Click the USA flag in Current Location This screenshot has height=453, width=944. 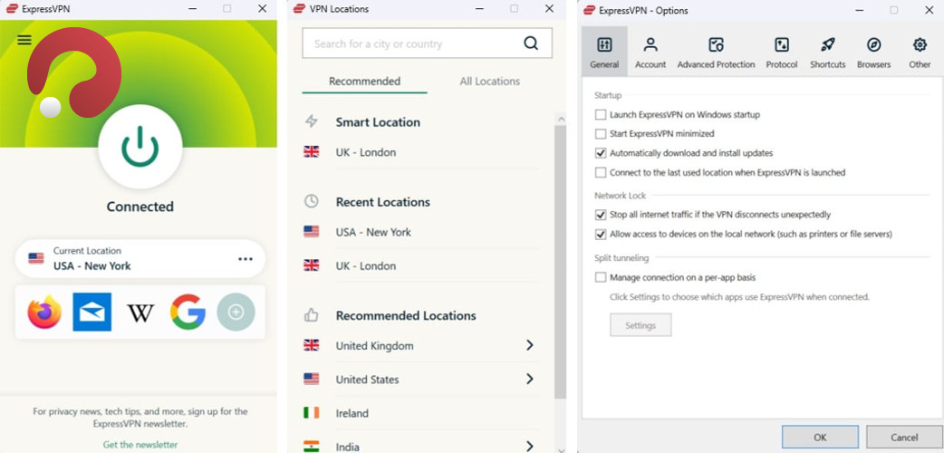36,258
